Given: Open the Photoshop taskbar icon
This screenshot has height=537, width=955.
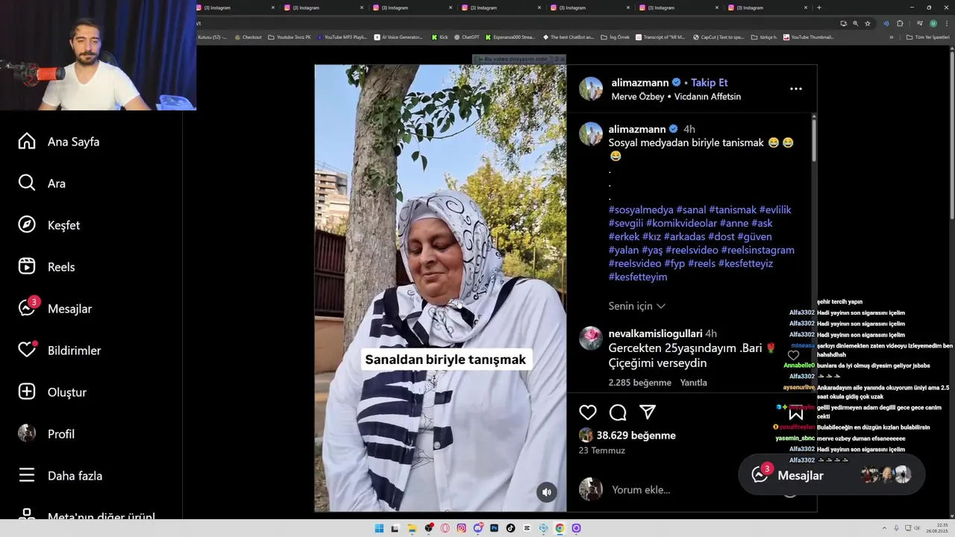Looking at the screenshot, I should (x=494, y=528).
